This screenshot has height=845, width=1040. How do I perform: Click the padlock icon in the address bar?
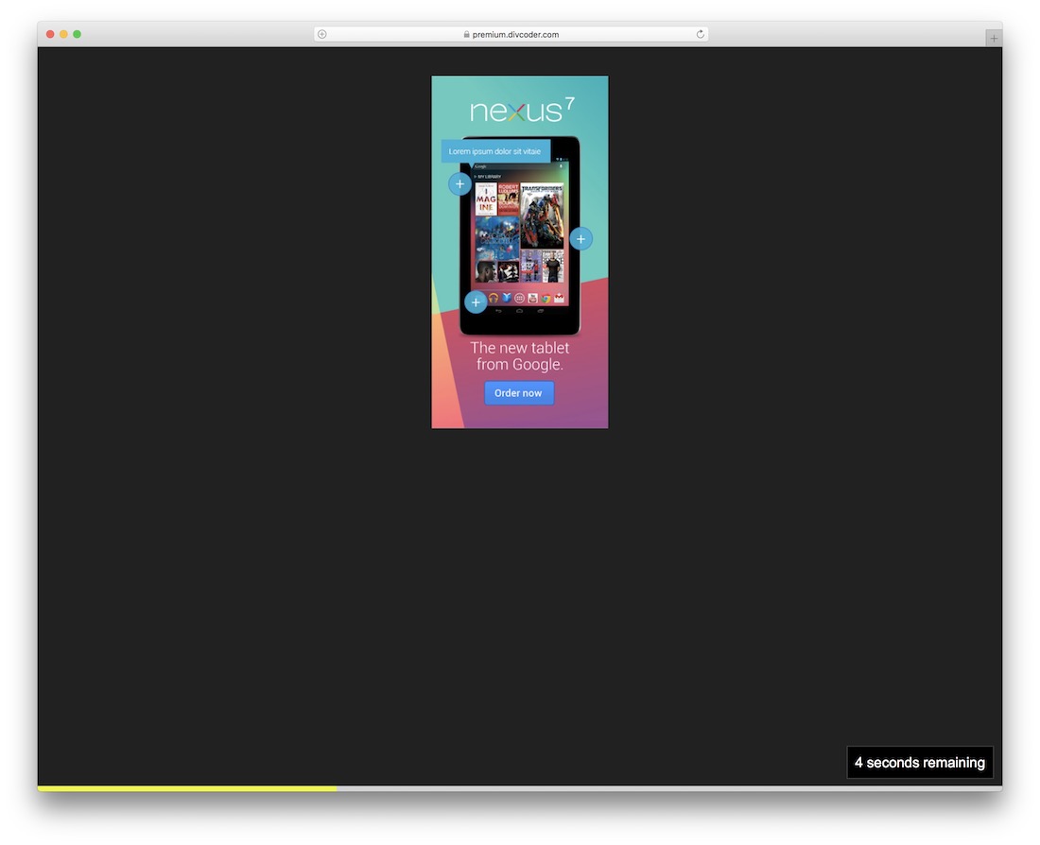(467, 34)
